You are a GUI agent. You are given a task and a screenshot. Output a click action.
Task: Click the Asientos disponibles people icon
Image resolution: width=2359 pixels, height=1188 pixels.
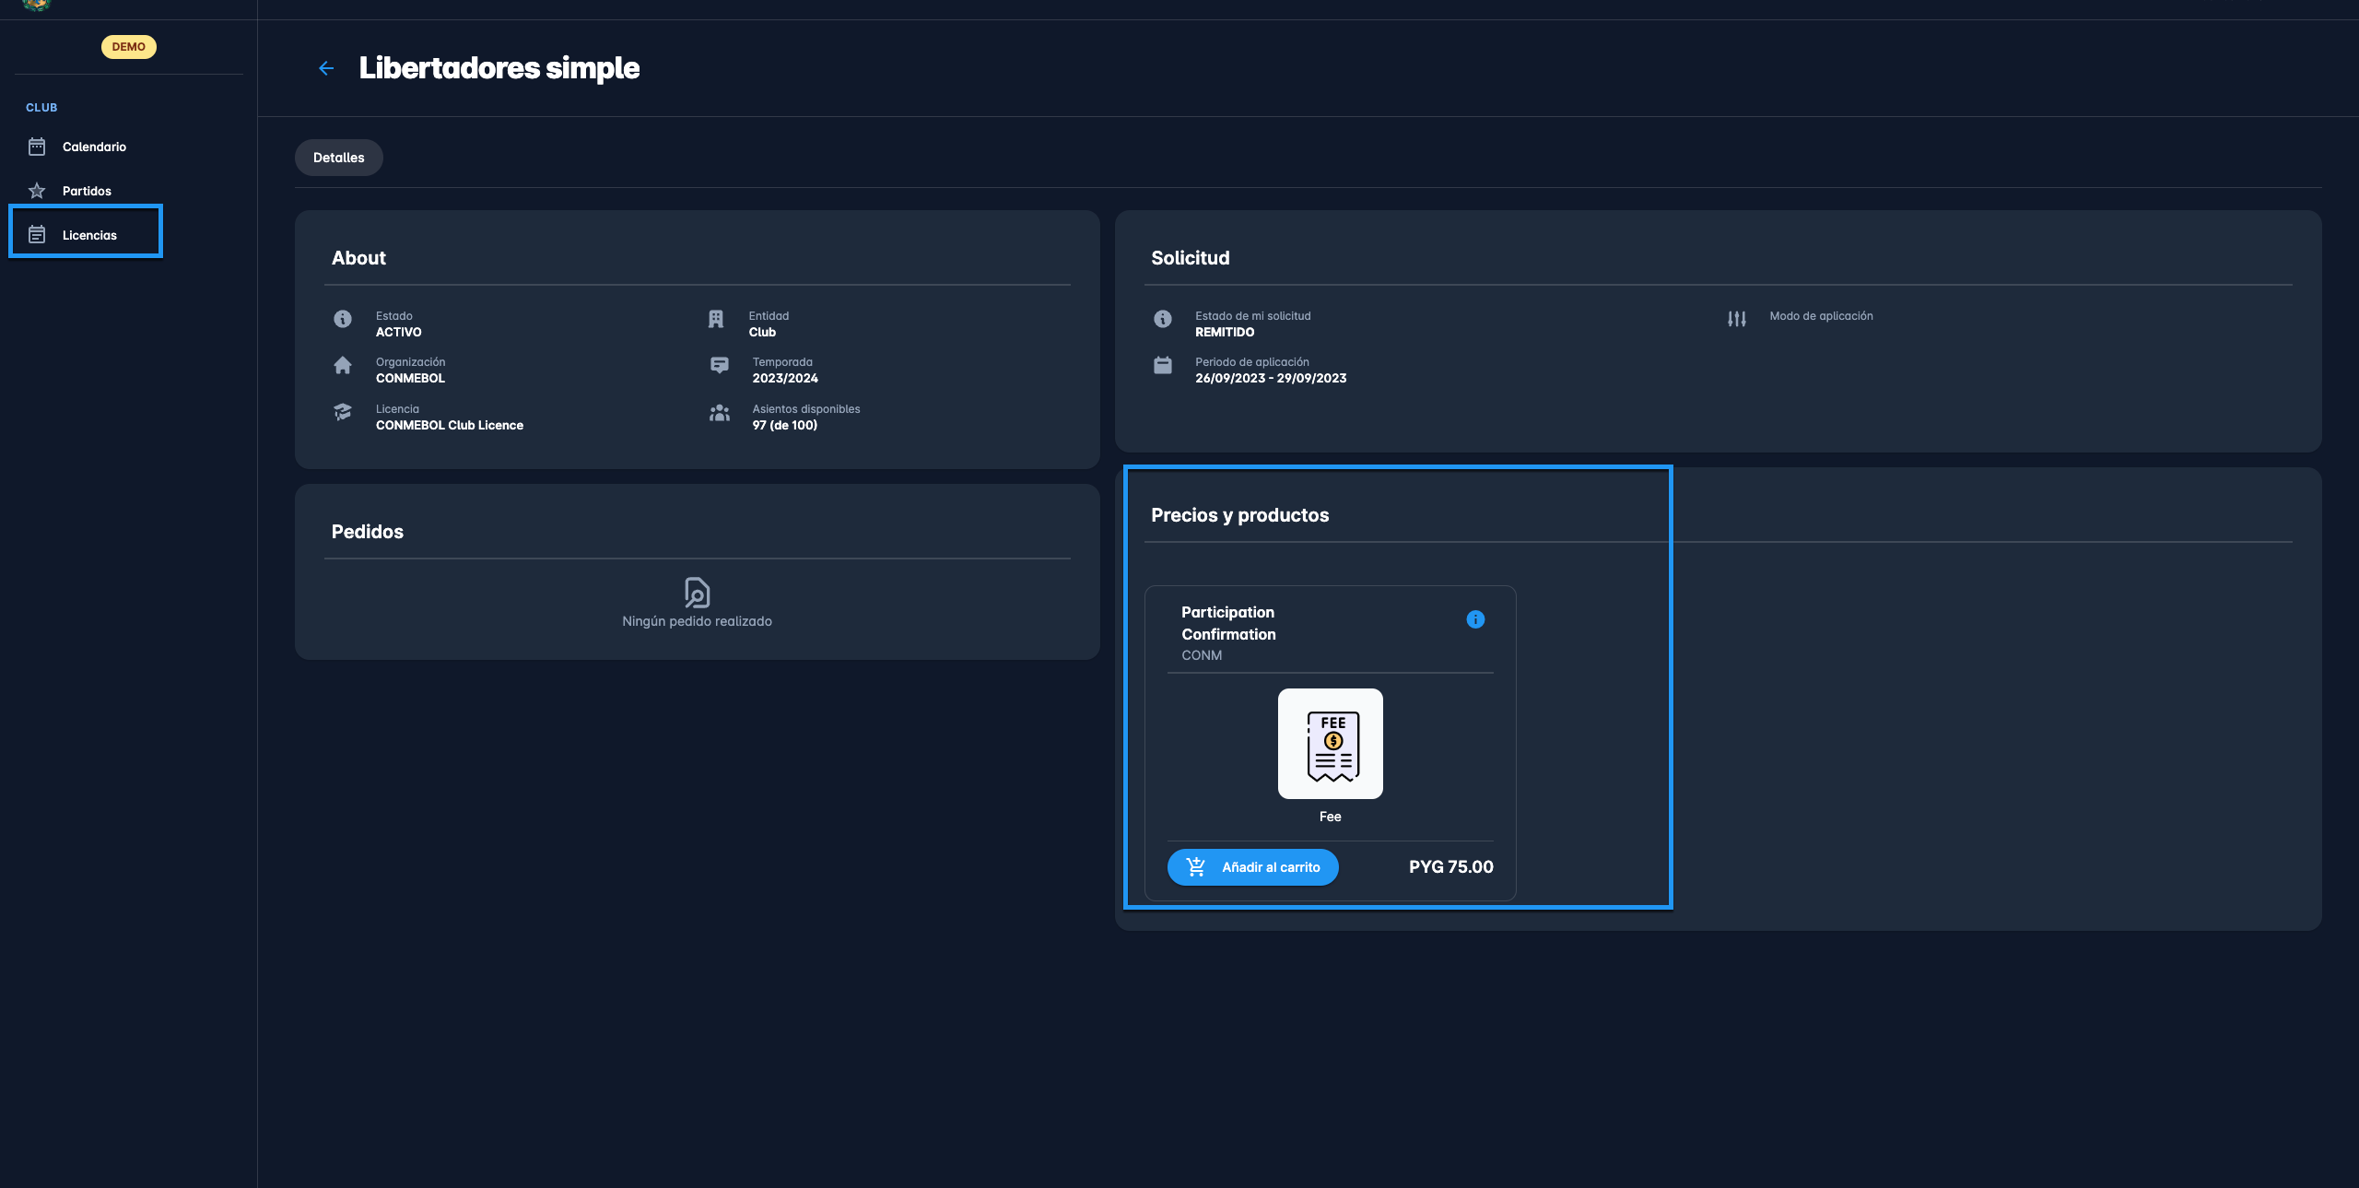720,413
